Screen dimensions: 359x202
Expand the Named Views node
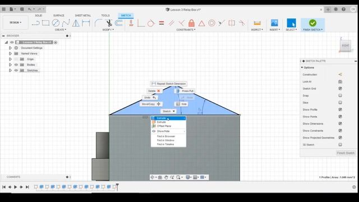(10, 53)
